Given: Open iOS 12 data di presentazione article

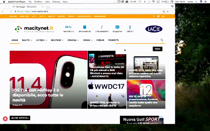Looking at the screenshot, I should [143, 101].
